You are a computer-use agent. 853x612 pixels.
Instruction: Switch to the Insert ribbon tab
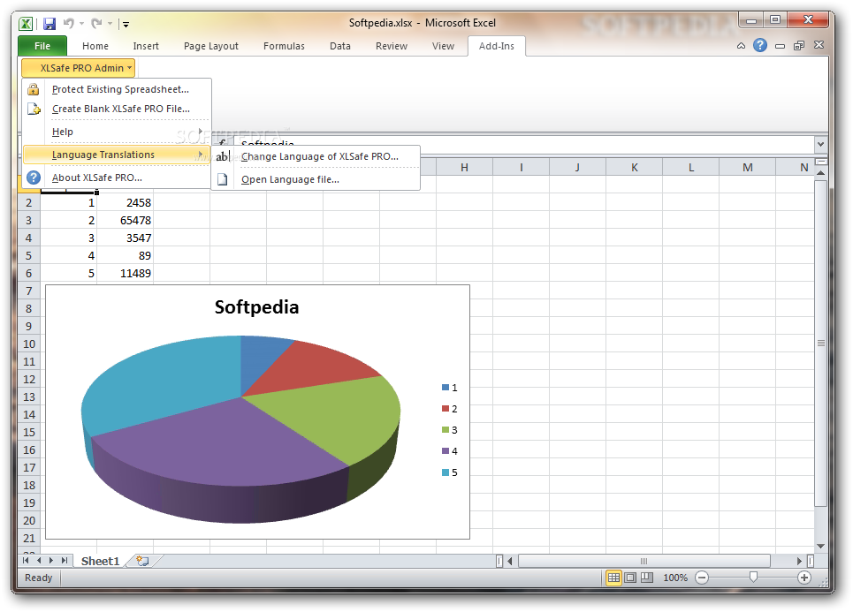(x=146, y=46)
